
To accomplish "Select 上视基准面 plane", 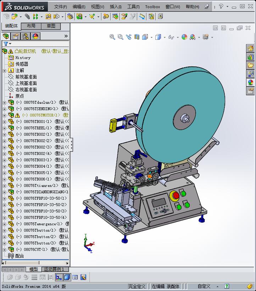I will (26, 83).
